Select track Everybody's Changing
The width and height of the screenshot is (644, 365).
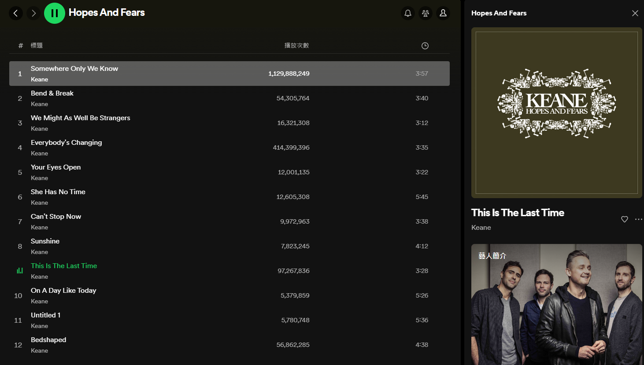tap(67, 143)
